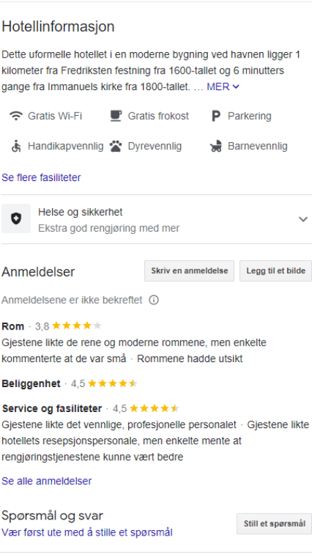Click the chevron next to MER
The height and width of the screenshot is (555, 312).
[x=236, y=87]
